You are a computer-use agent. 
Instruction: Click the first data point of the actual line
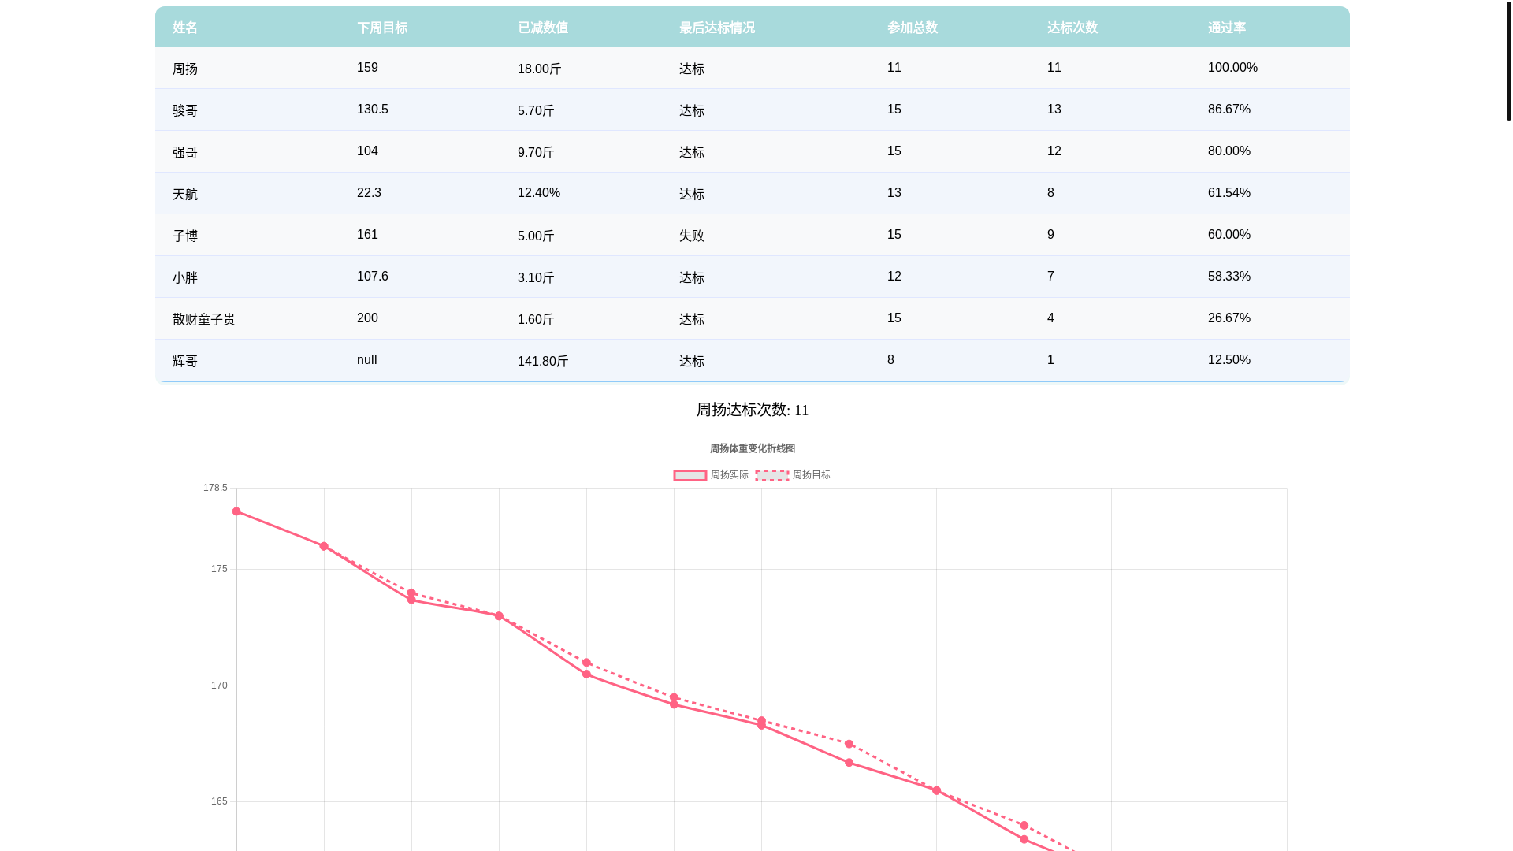coord(236,511)
